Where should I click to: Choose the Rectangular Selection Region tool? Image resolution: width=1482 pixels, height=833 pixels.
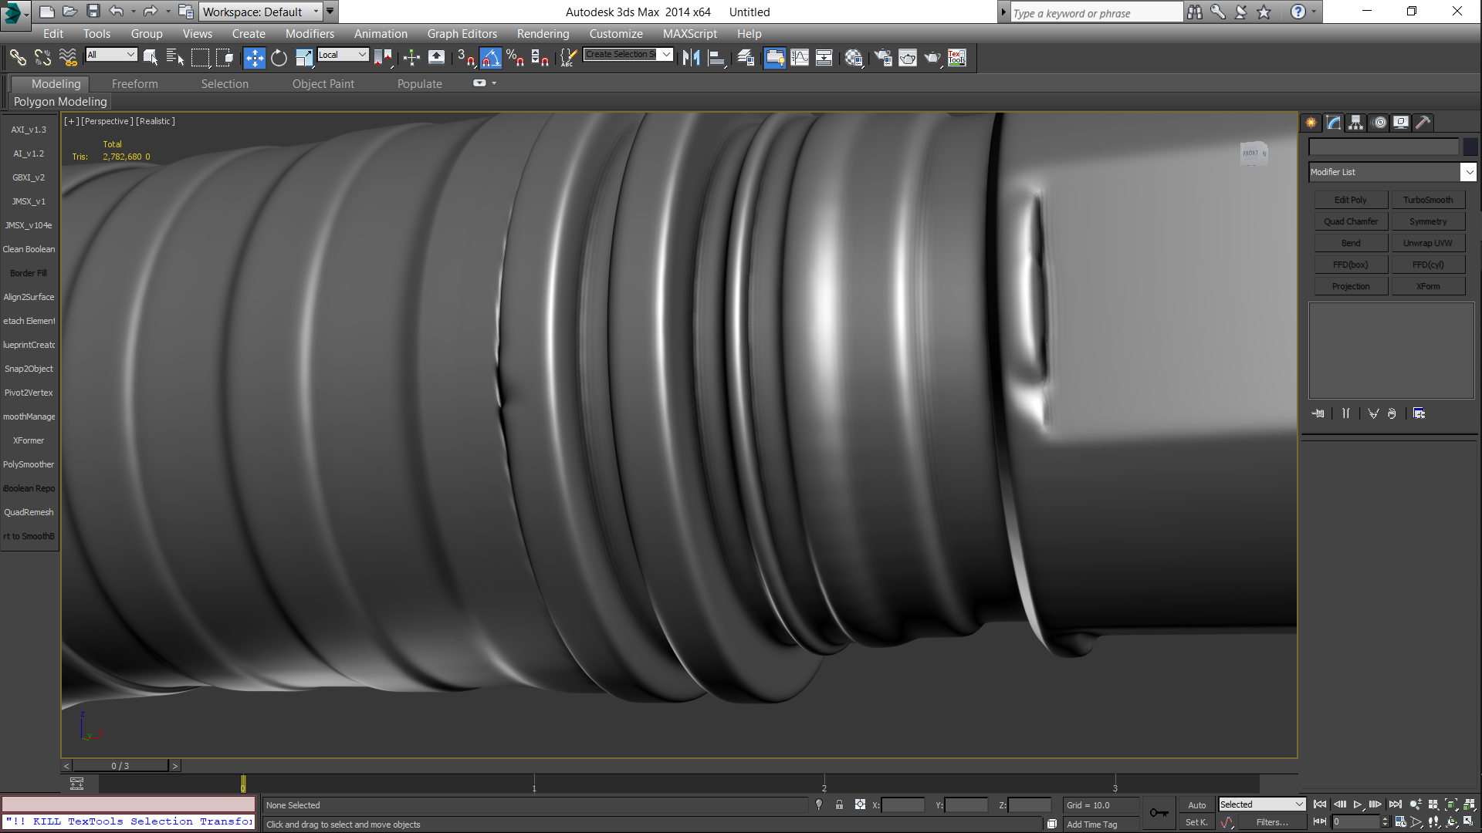[201, 58]
